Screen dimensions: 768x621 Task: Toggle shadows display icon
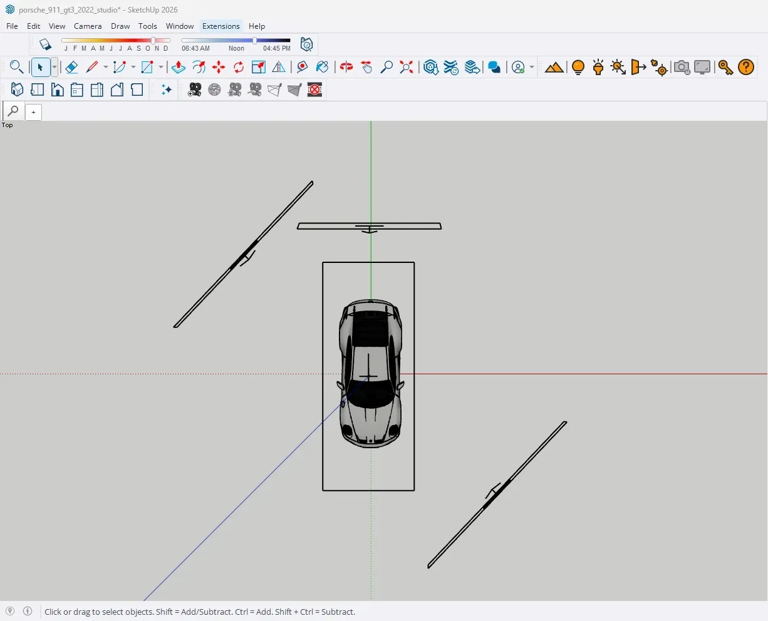tap(45, 44)
